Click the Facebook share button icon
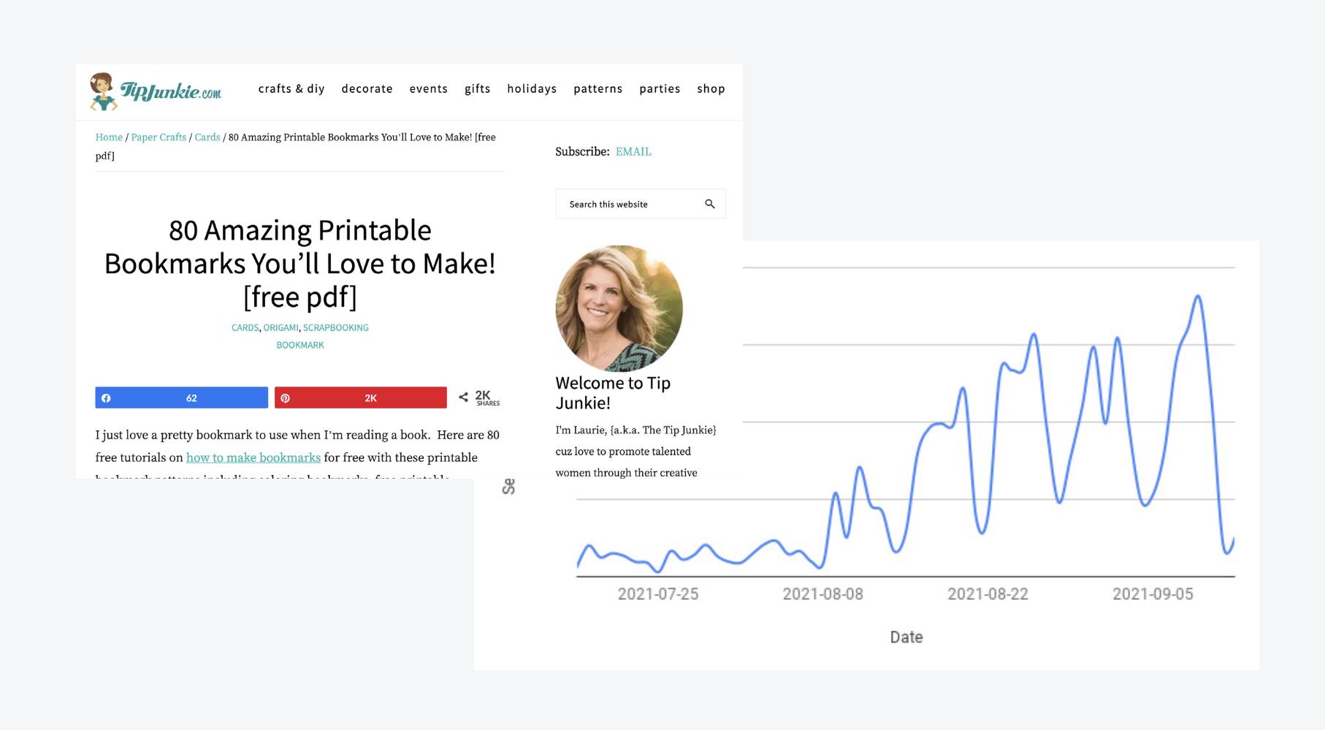This screenshot has width=1325, height=730. (107, 398)
